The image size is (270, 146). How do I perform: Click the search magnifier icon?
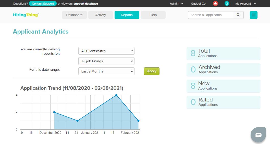[238, 15]
